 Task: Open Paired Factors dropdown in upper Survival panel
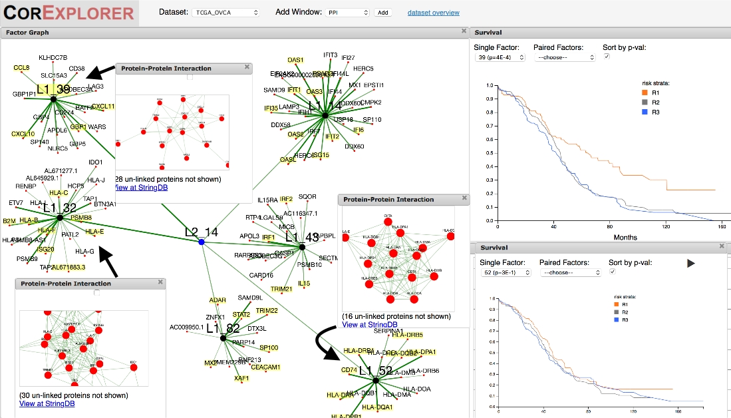[565, 57]
